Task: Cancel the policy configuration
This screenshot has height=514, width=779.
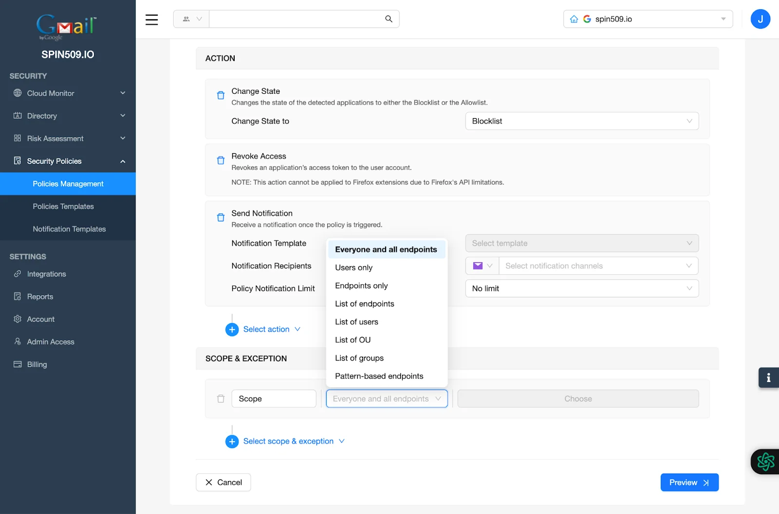Action: click(223, 482)
